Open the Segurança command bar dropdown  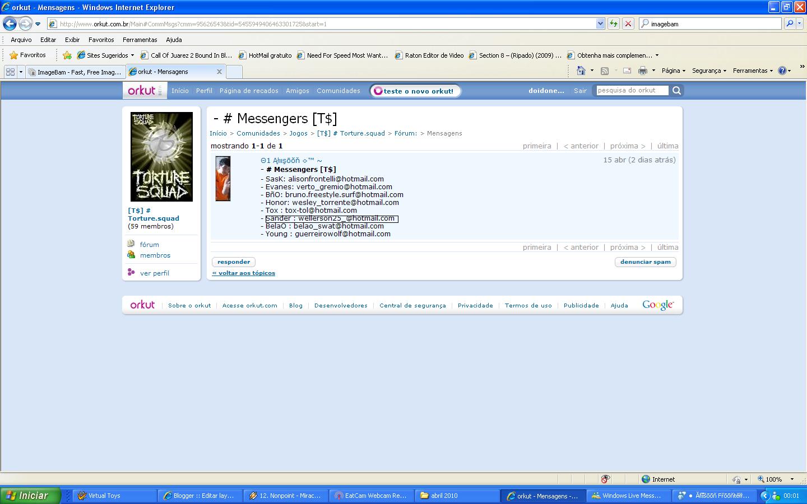[x=709, y=71]
